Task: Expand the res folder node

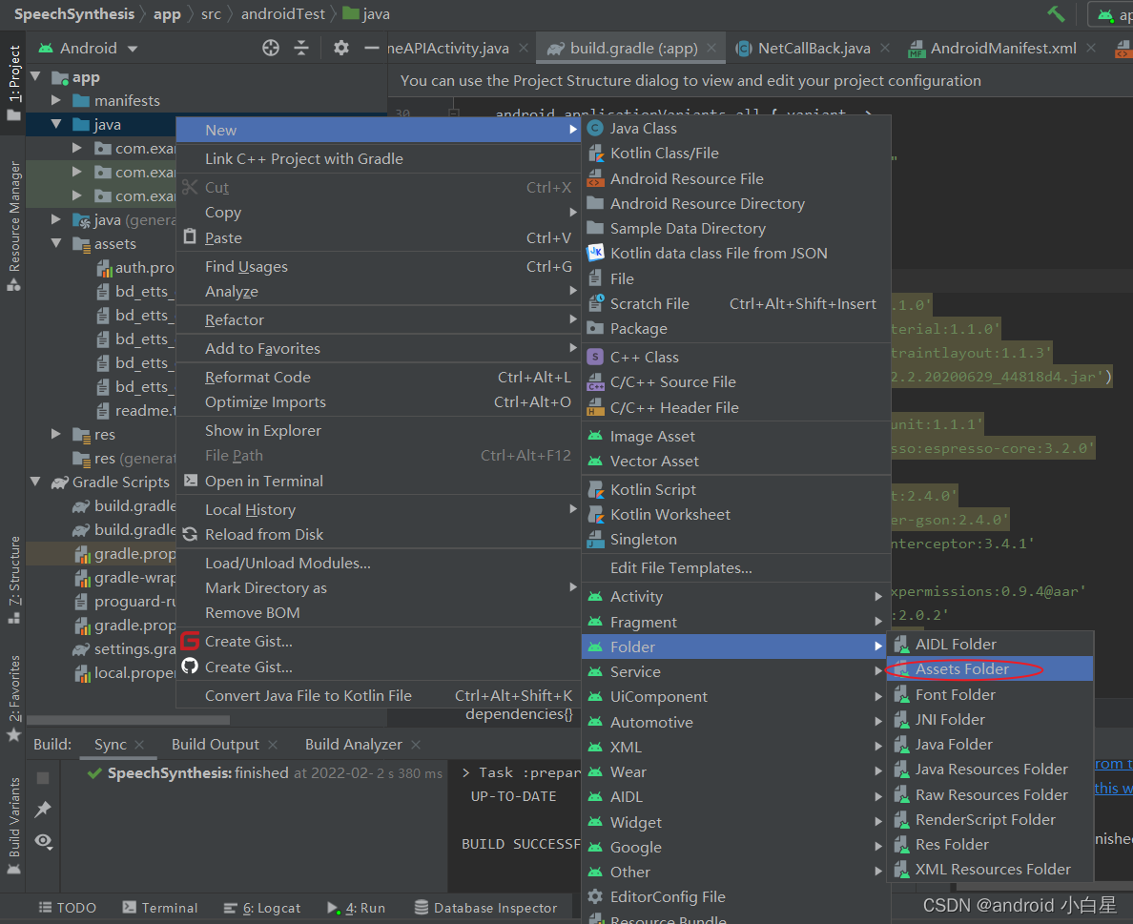Action: 56,434
